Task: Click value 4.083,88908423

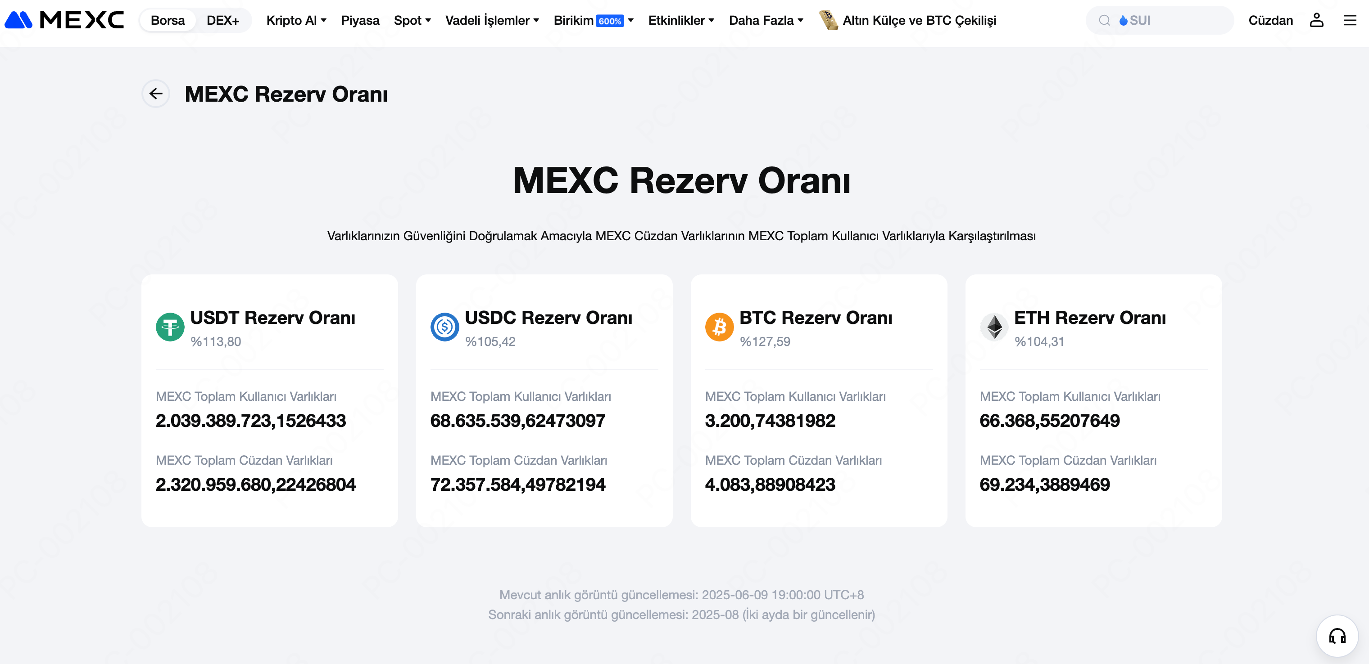Action: (x=770, y=484)
